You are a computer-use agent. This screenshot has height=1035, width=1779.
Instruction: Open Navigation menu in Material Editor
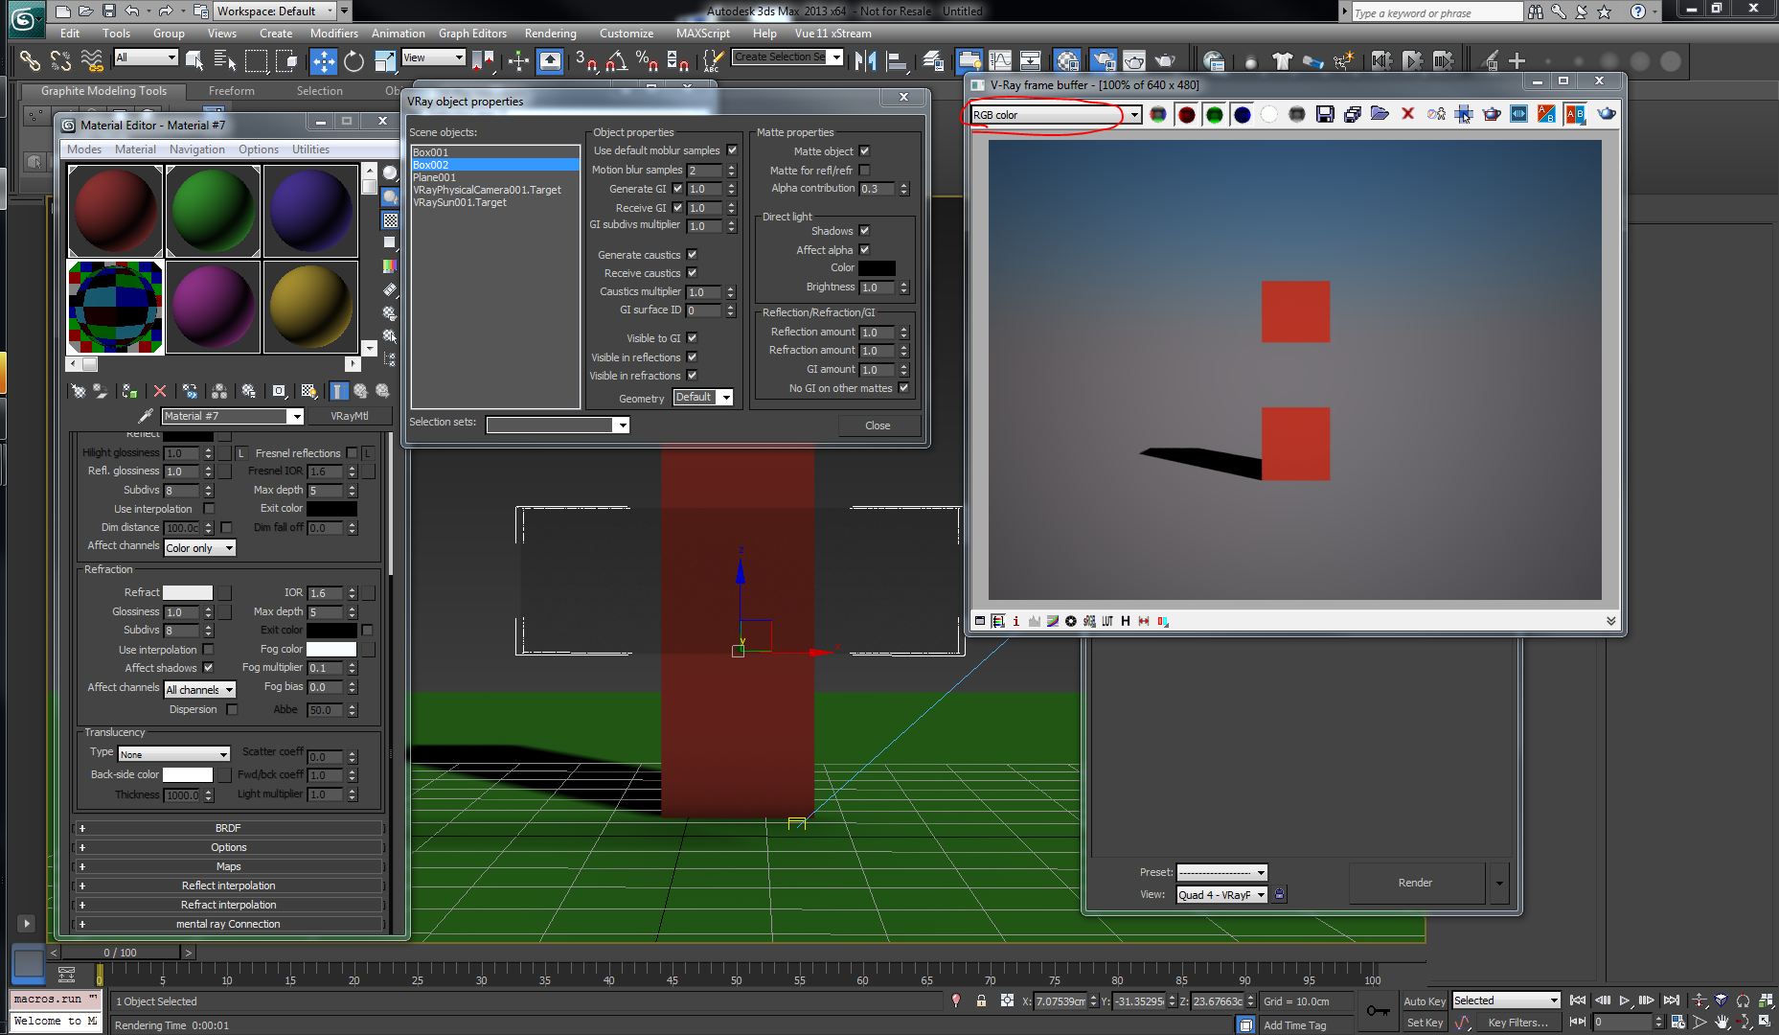pyautogui.click(x=196, y=149)
